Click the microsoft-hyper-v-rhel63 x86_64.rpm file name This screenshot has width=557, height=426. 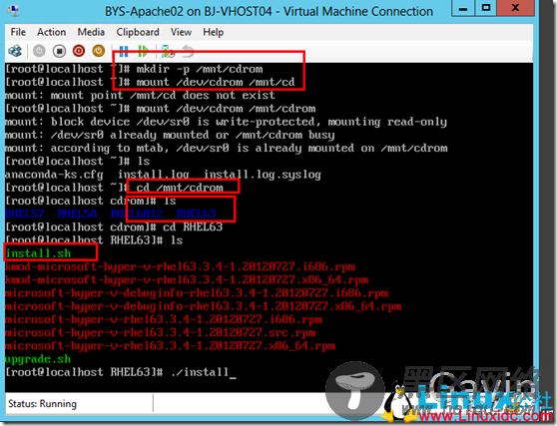170,345
